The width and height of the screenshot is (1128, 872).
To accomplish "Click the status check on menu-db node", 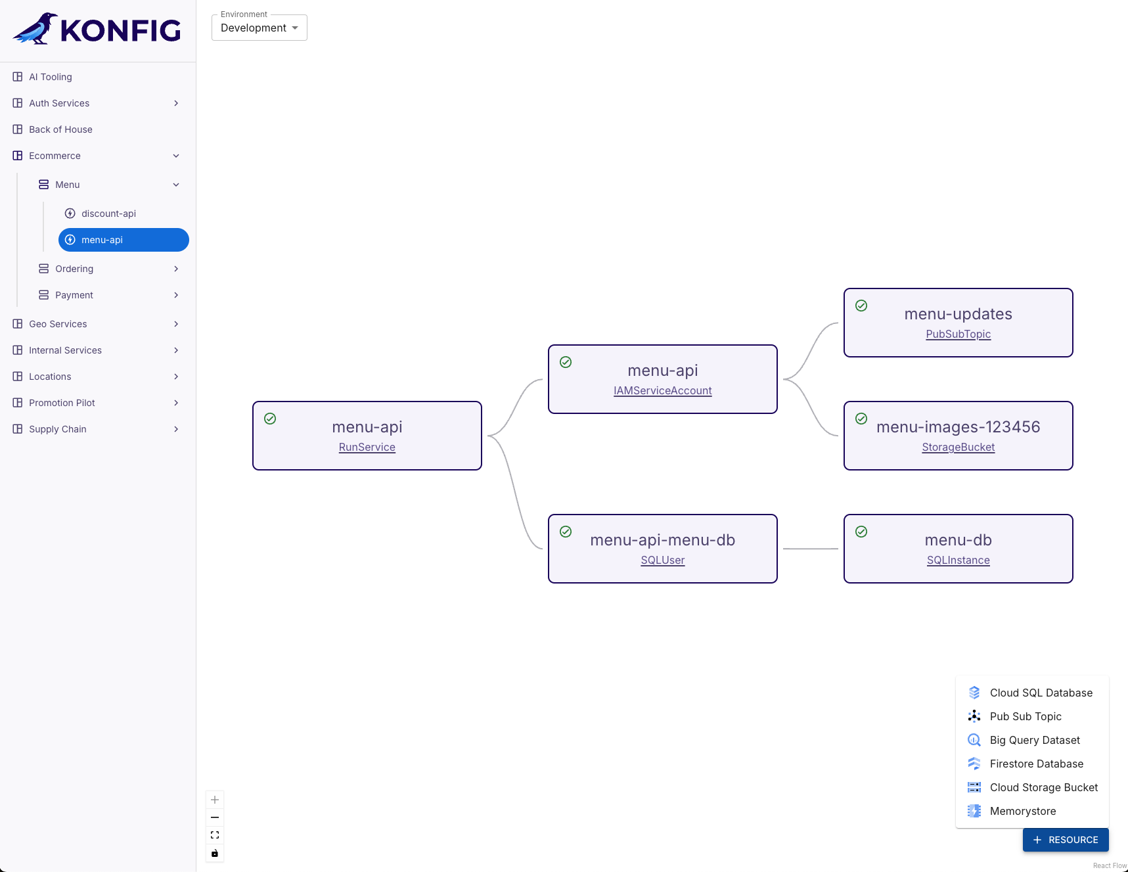I will [861, 532].
